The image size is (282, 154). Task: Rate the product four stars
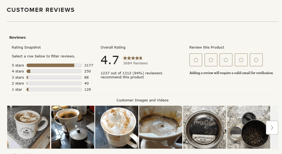(x=241, y=60)
